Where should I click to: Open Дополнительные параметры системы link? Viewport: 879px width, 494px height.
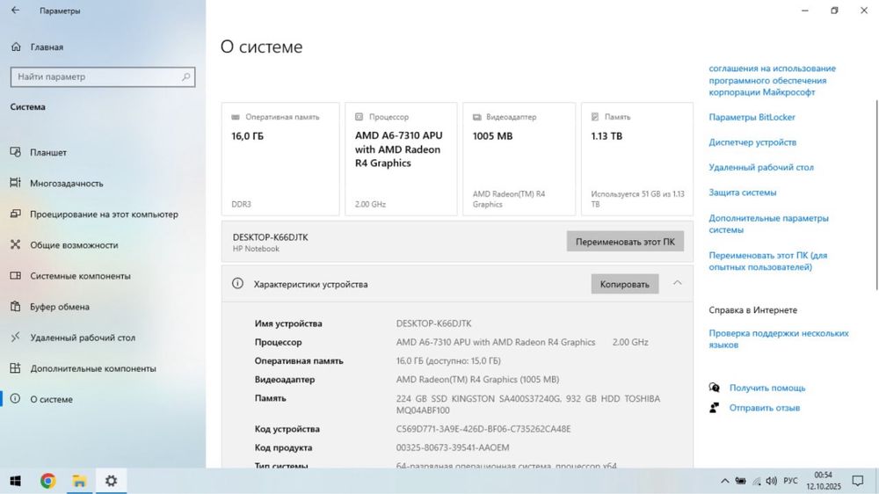[768, 224]
